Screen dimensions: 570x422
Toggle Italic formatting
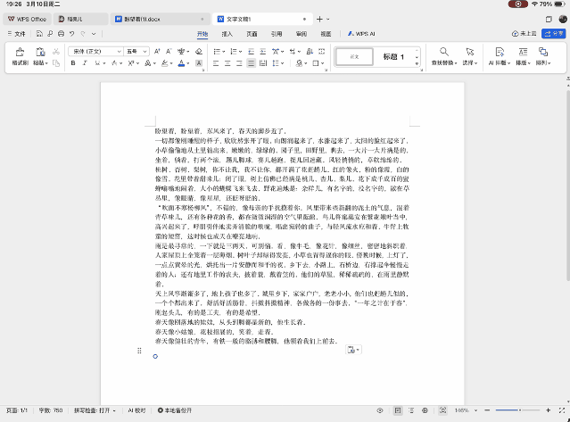[x=87, y=64]
